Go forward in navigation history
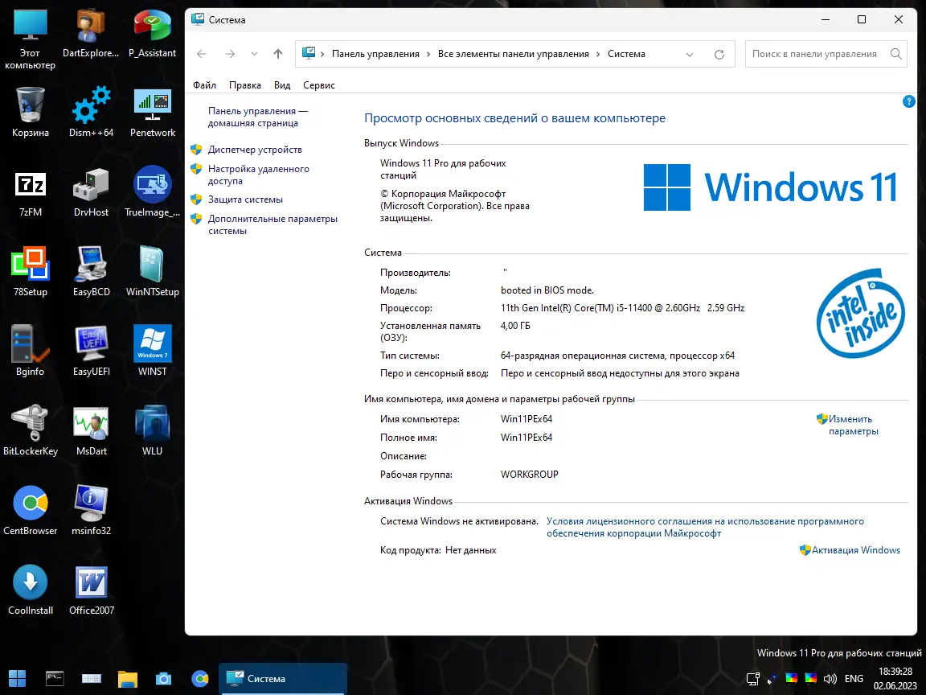This screenshot has width=926, height=695. click(230, 54)
